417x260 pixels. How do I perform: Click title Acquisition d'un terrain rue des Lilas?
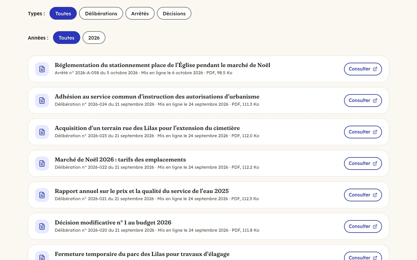tap(147, 128)
